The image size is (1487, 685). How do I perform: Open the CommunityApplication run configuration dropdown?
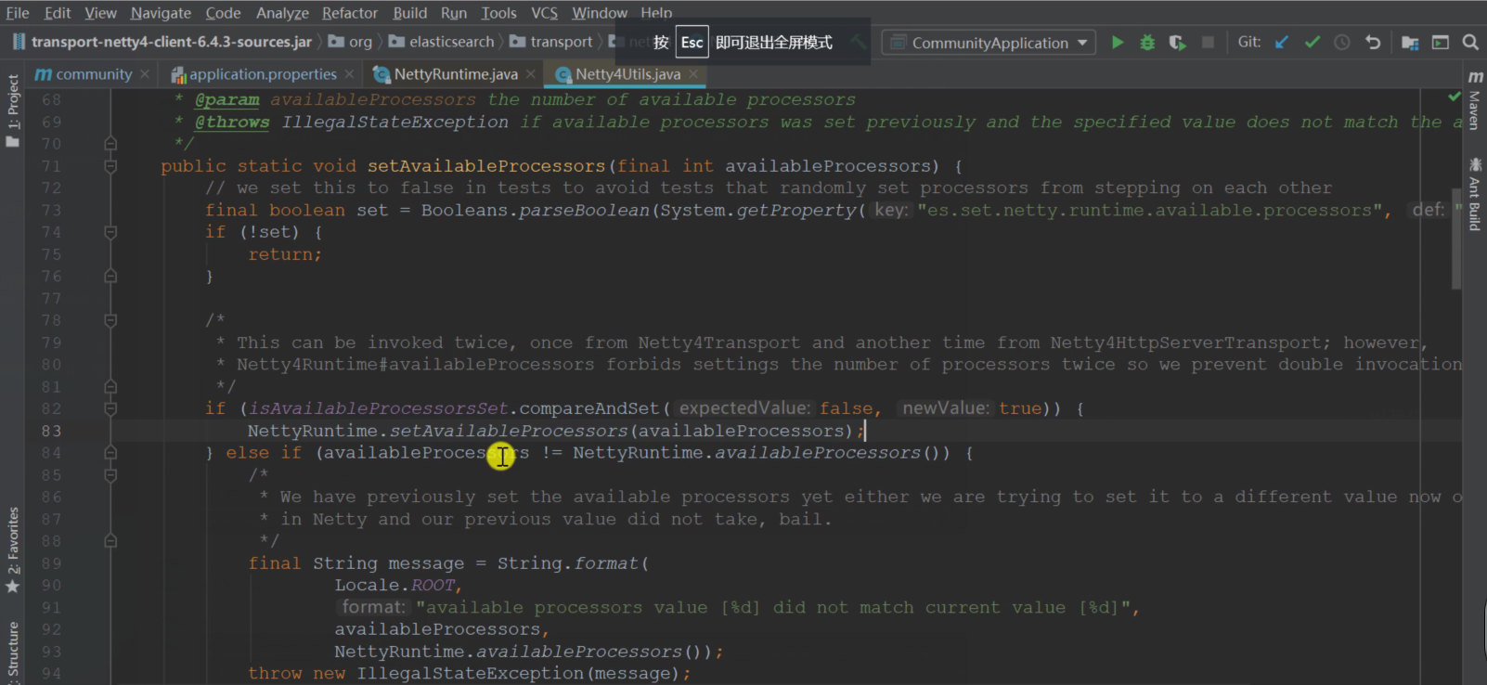989,43
